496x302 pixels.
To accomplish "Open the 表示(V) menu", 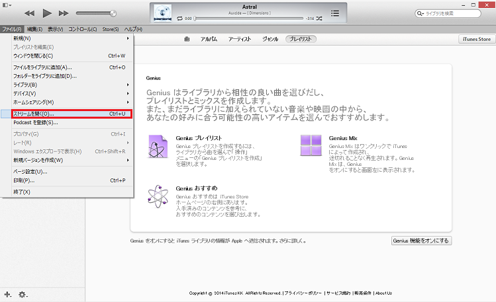I will point(56,29).
